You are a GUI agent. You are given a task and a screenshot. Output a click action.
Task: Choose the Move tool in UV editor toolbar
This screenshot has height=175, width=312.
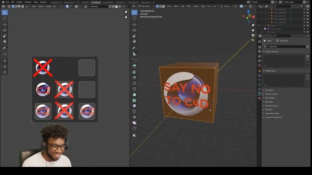[5, 25]
